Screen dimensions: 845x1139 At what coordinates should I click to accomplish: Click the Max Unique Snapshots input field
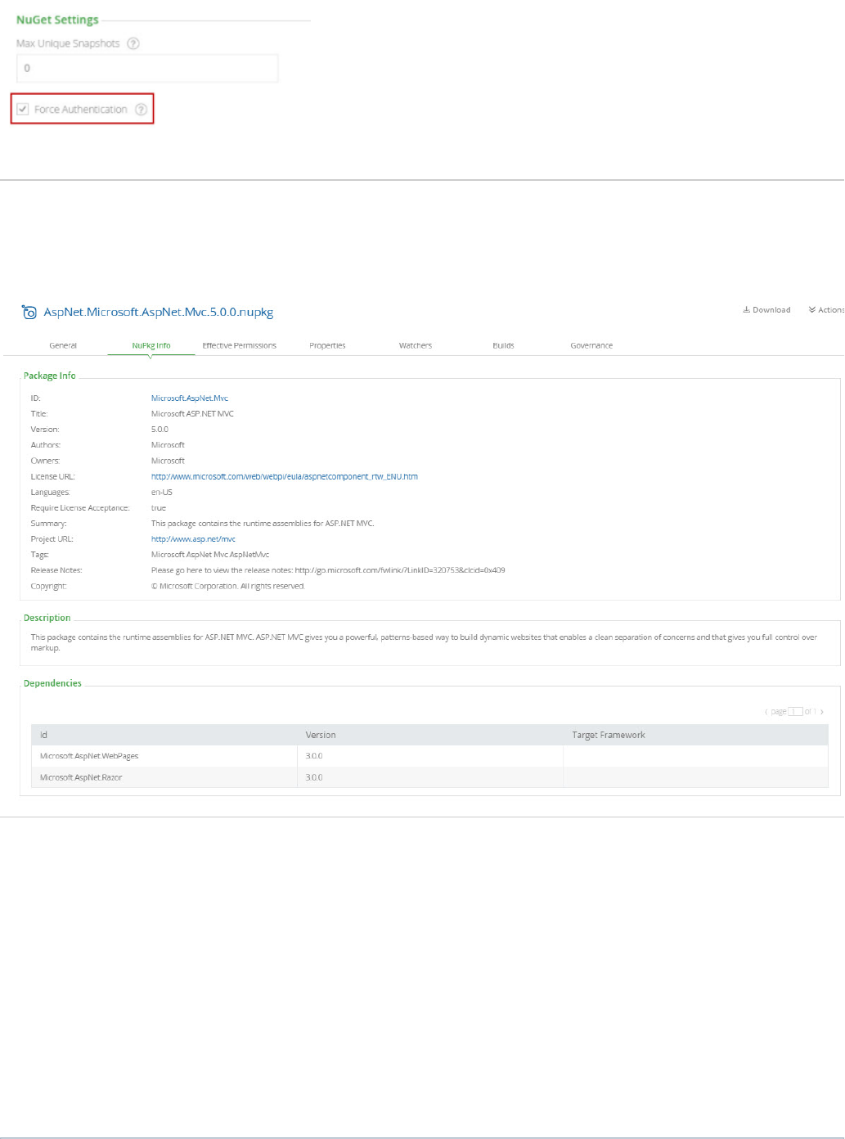147,68
